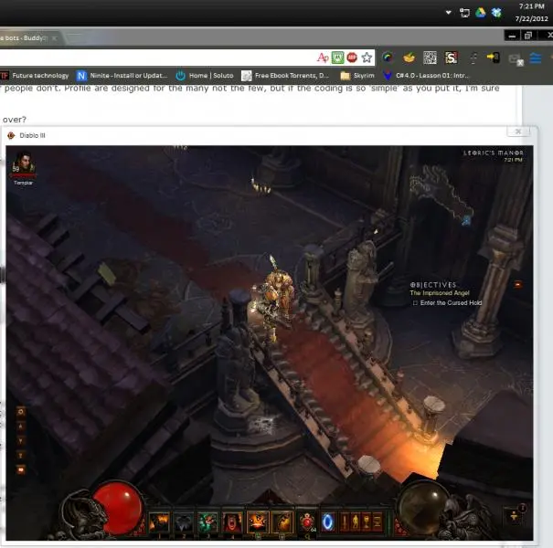553x548 pixels.
Task: Activate the left mouse skill slot
Action: click(x=258, y=522)
